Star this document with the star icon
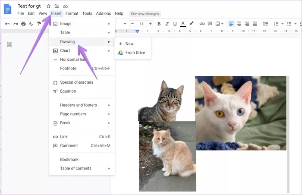302x195 pixels. point(48,6)
